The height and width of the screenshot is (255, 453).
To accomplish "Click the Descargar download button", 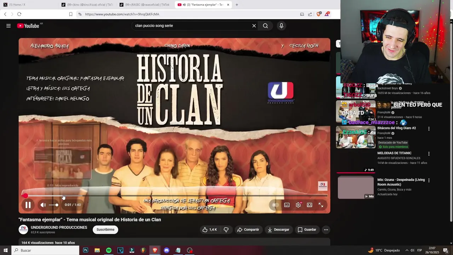I will point(279,229).
